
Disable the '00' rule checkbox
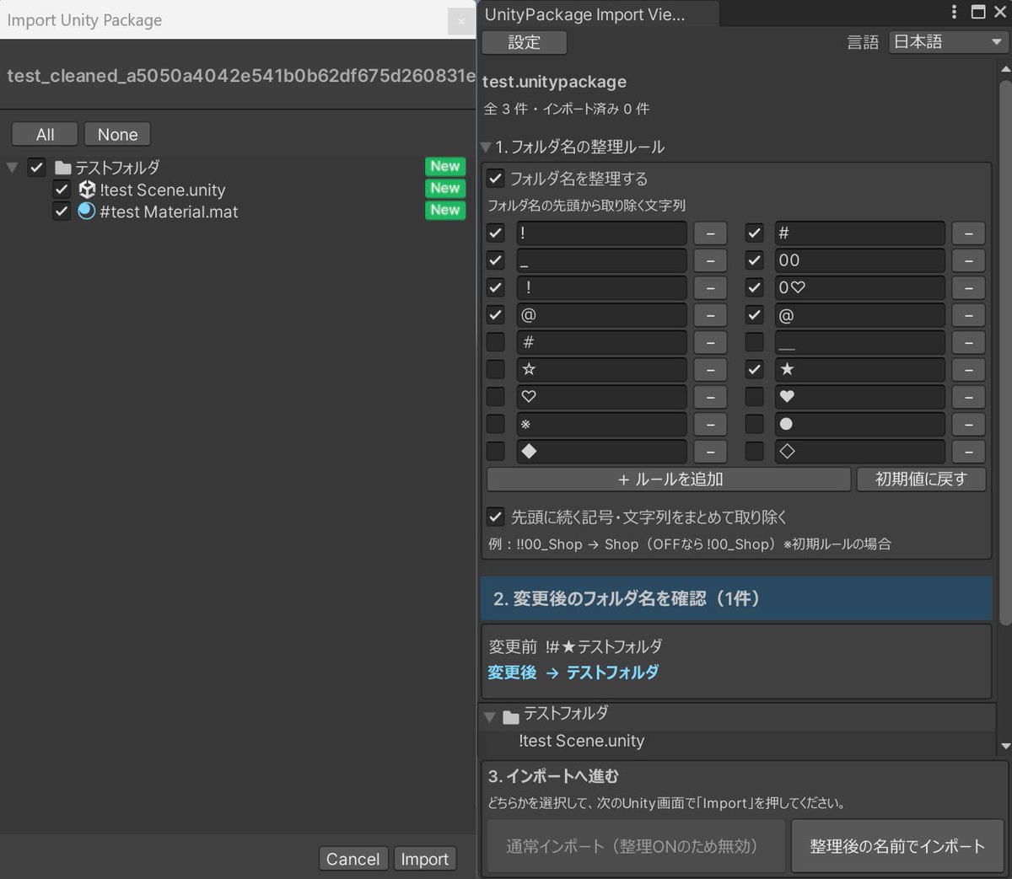755,260
